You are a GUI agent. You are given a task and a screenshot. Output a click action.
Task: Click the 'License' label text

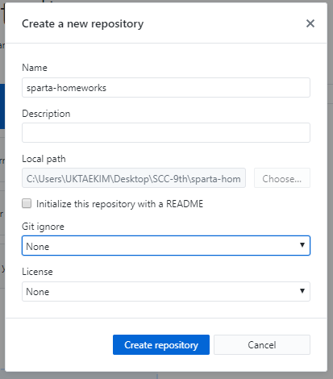click(37, 272)
